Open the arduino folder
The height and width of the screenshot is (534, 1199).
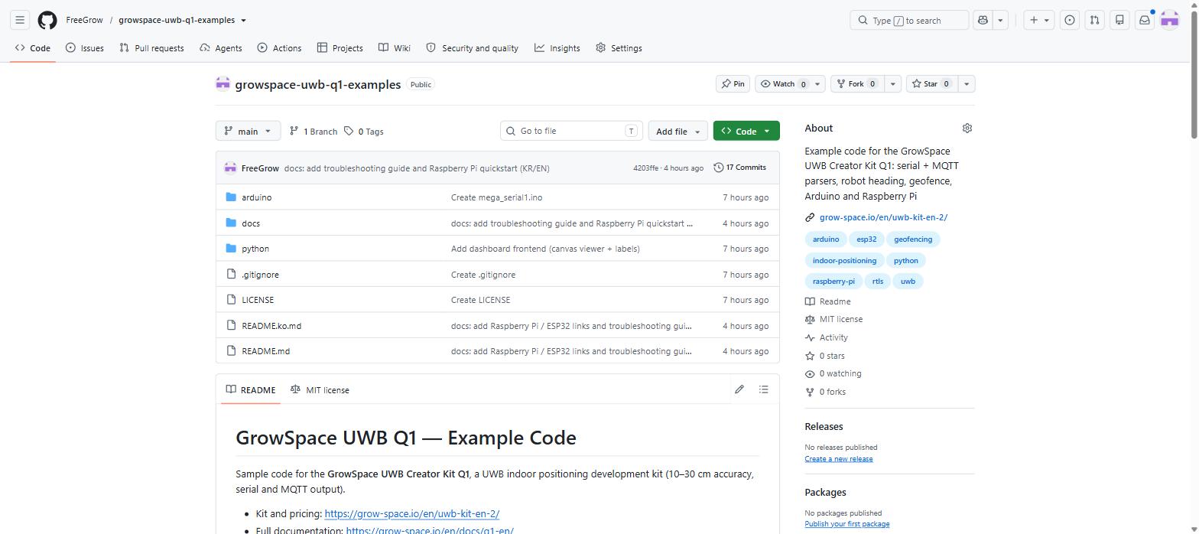[256, 197]
